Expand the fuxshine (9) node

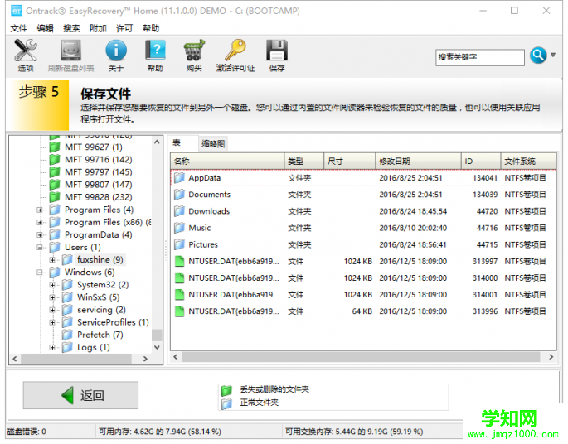point(52,260)
